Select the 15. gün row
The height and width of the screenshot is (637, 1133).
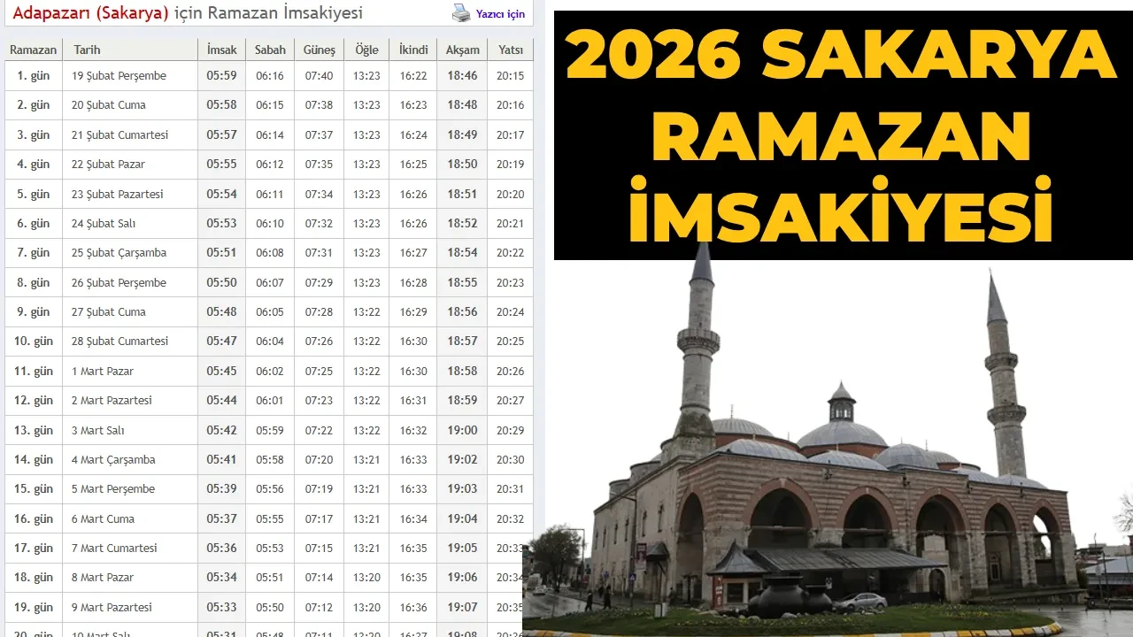click(33, 488)
